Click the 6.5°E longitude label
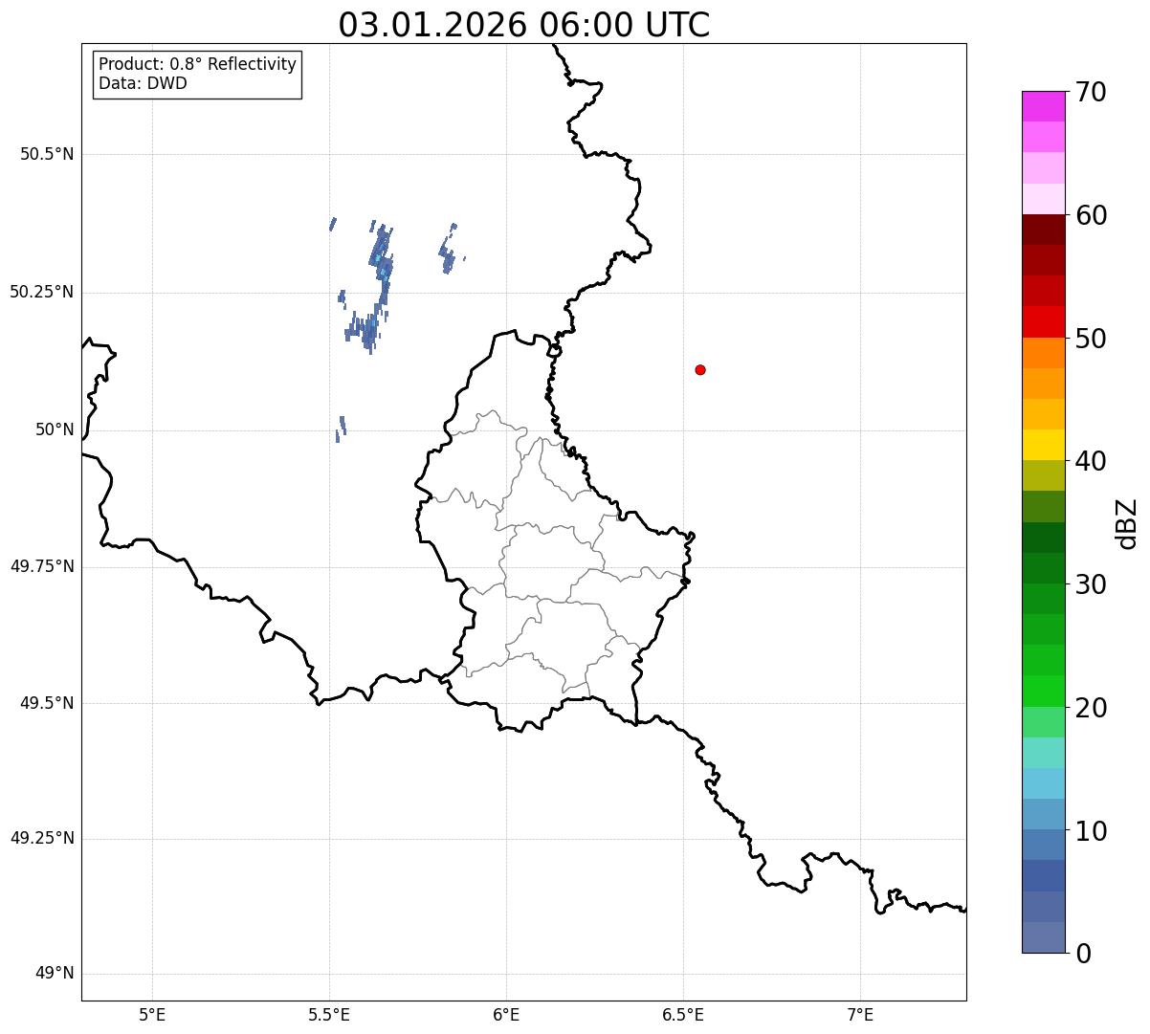This screenshot has width=1150, height=1034. pyautogui.click(x=683, y=1015)
